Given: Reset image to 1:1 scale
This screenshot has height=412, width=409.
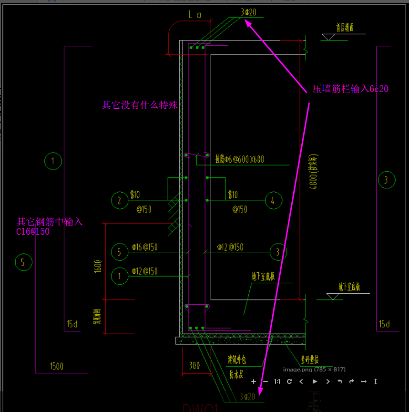Looking at the screenshot, I should 277,381.
